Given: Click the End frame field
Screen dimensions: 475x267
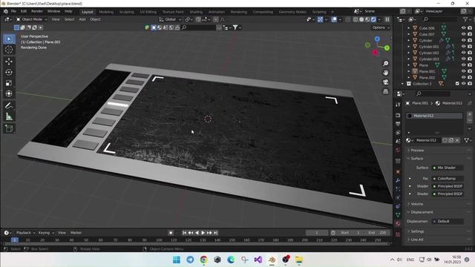Looking at the screenshot, I should [378, 233].
